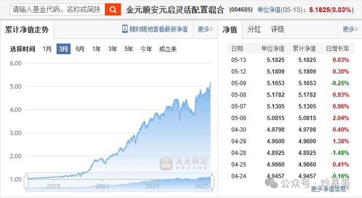The image size is (362, 198).
Task: Click the 05-12 date cell
Action: [239, 71]
